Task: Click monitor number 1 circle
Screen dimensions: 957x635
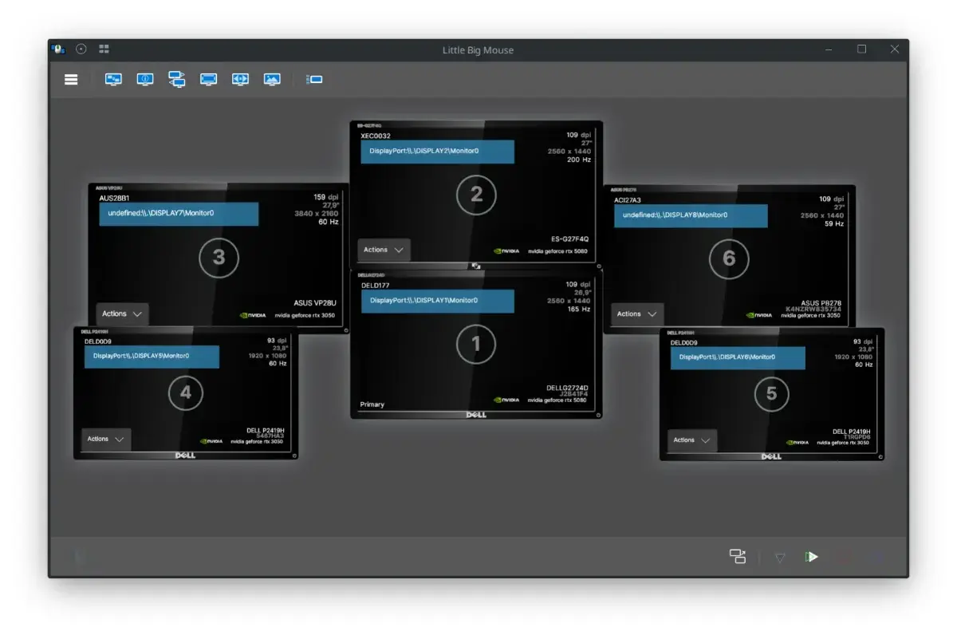Action: pyautogui.click(x=476, y=344)
